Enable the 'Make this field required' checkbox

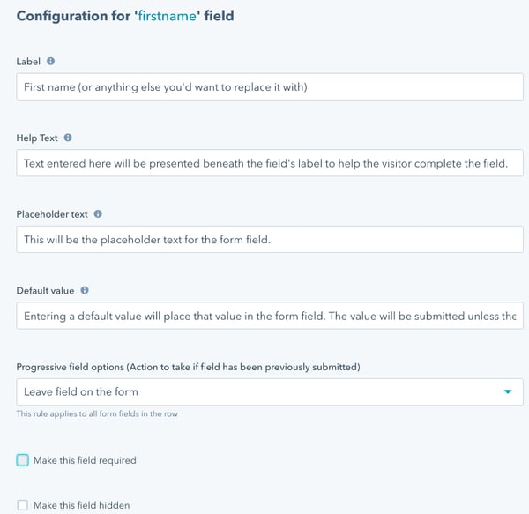[x=22, y=460]
